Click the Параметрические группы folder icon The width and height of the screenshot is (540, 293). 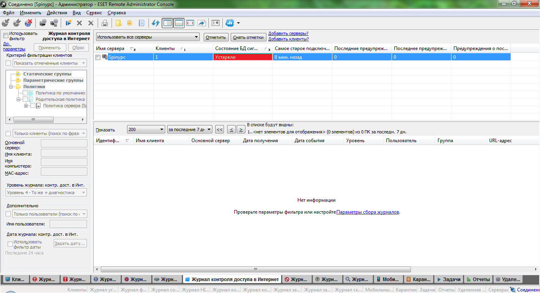pos(18,80)
